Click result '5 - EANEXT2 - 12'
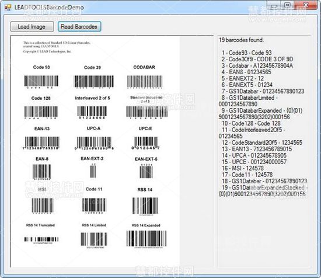 click(x=243, y=78)
